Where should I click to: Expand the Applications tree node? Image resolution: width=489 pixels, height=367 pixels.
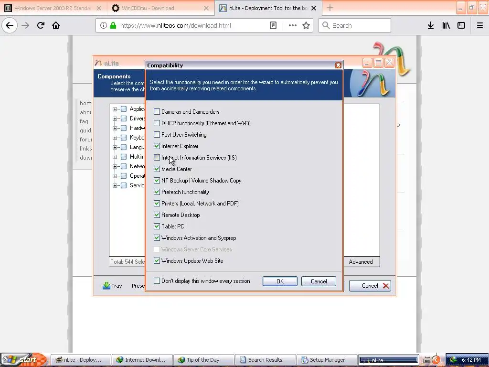click(x=115, y=109)
